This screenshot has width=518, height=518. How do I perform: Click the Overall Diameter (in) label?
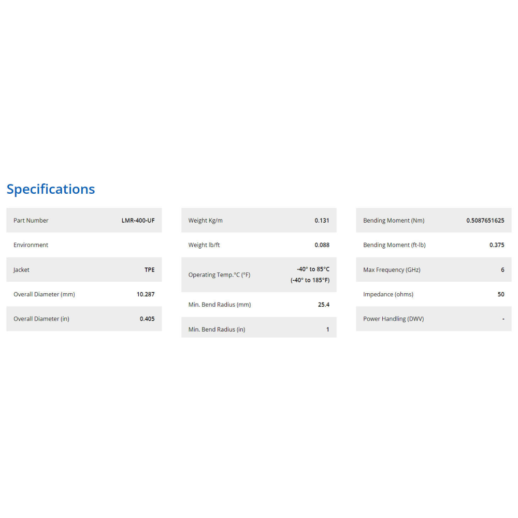pos(41,319)
